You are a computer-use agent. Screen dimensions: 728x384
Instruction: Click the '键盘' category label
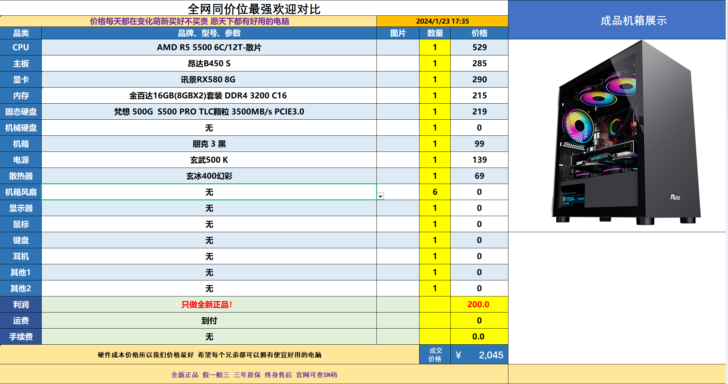(21, 240)
